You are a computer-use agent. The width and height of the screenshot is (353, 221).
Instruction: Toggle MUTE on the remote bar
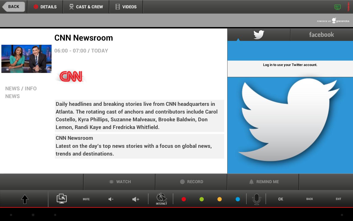point(86,199)
